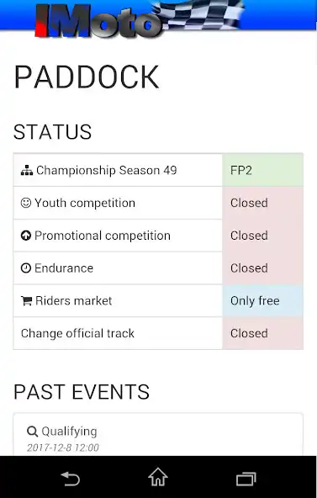Tap the smiley icon next to Youth competition
This screenshot has height=498, width=317.
[x=26, y=203]
